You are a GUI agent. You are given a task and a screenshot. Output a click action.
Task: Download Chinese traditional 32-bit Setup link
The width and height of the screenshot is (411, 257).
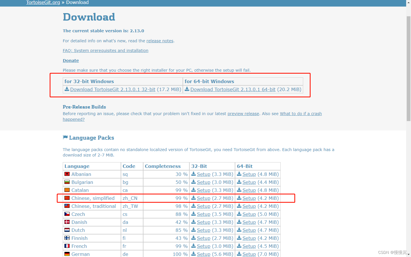click(x=204, y=206)
